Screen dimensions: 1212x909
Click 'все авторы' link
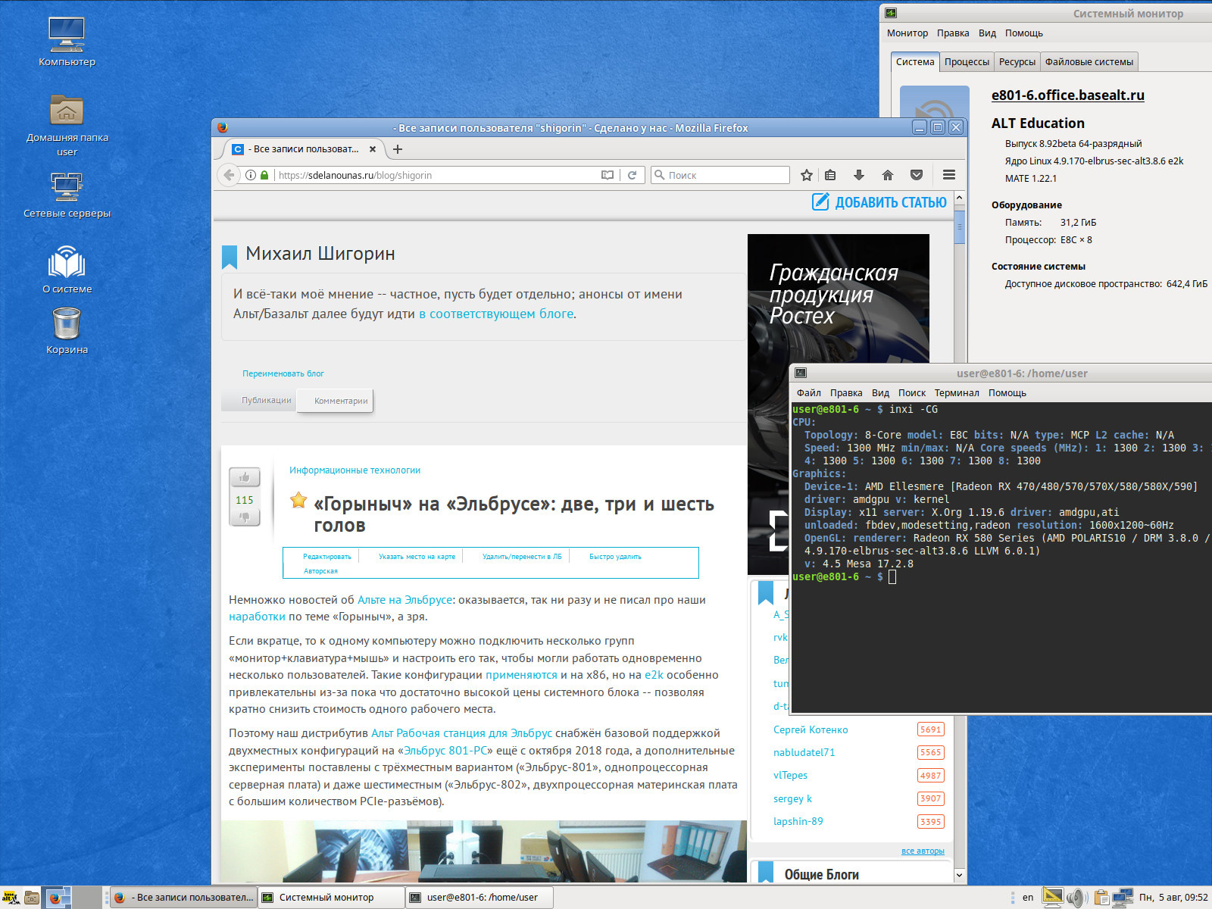click(923, 851)
